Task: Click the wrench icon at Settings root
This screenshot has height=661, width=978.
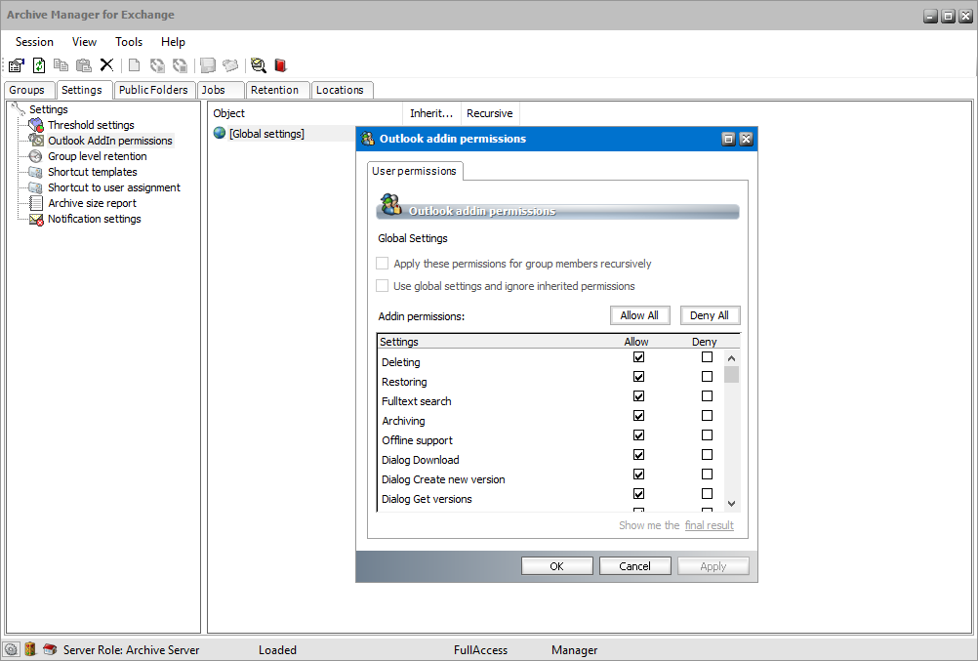Action: [x=19, y=108]
